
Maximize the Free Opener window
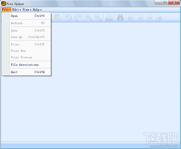tap(165, 2)
